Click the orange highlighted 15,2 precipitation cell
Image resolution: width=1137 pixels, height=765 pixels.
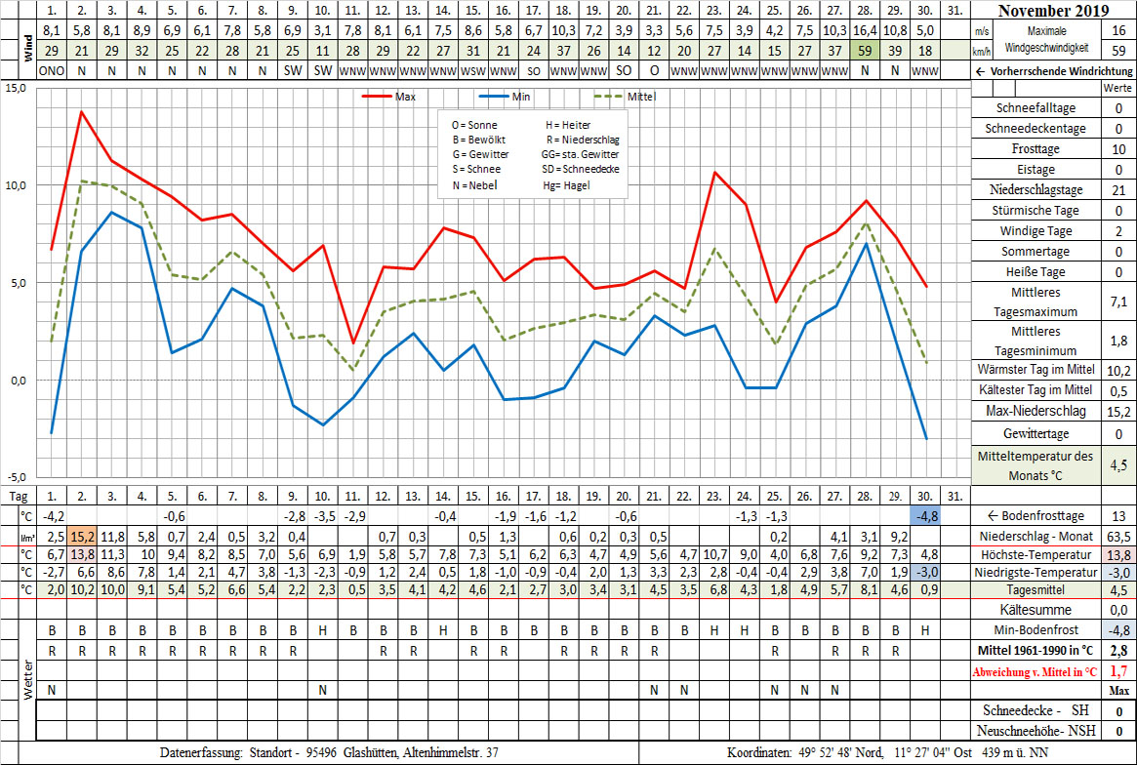tap(81, 536)
